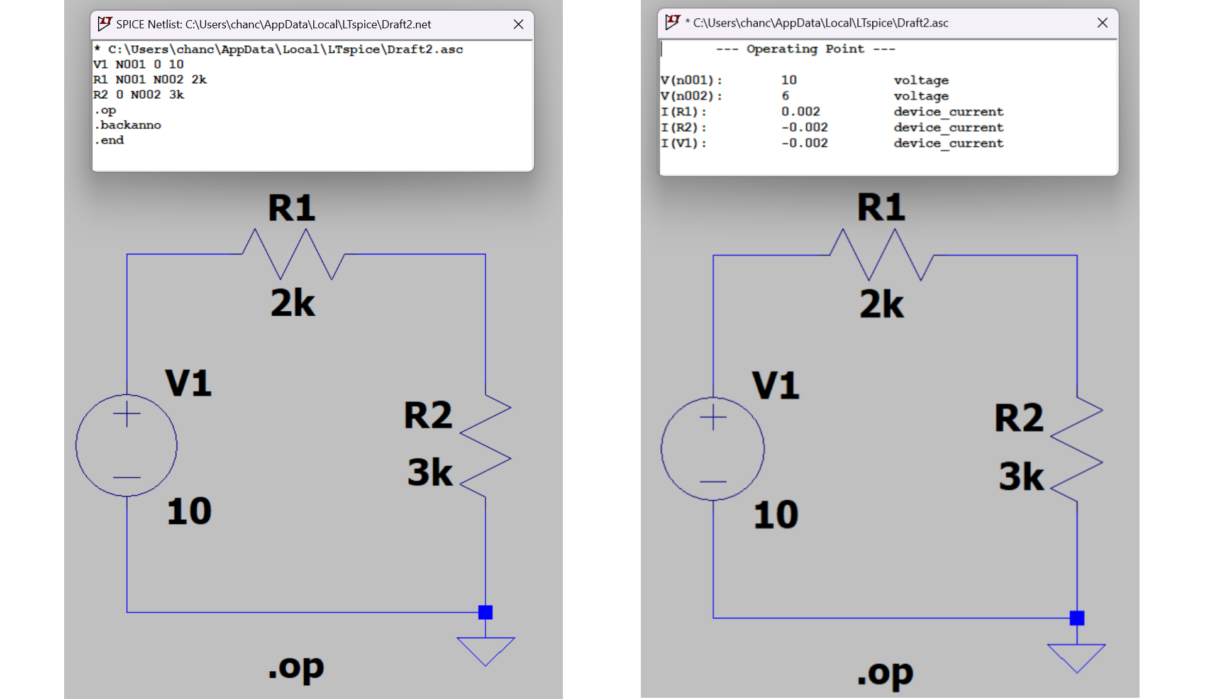Click LTspice icon in SPICE Netlist title bar

click(104, 24)
